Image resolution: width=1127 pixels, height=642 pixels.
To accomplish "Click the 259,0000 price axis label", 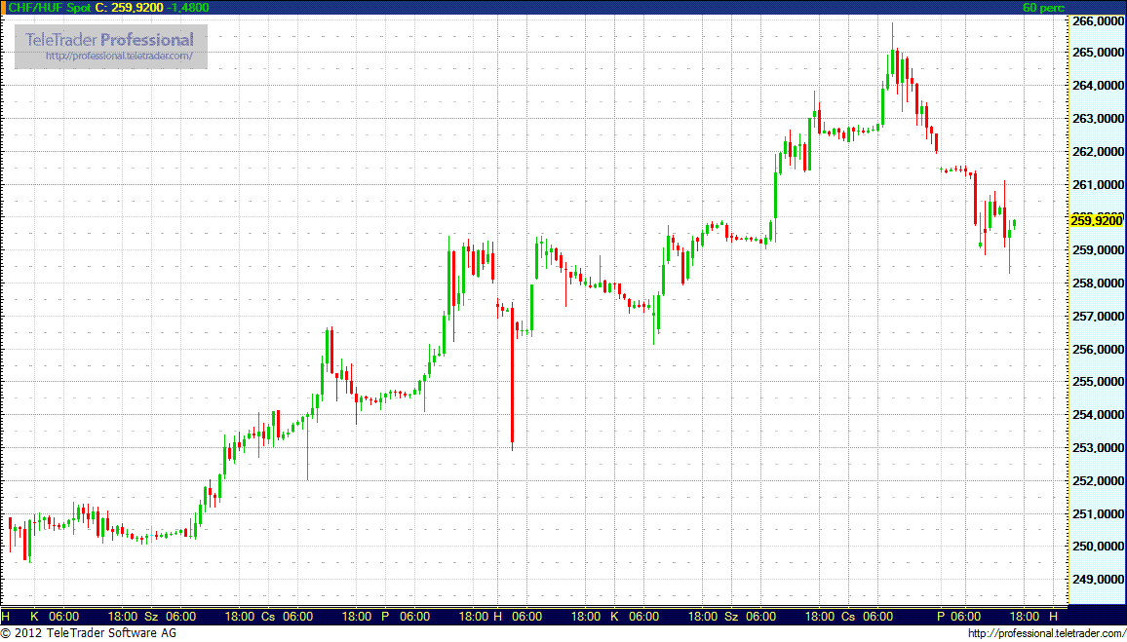I will point(1097,250).
